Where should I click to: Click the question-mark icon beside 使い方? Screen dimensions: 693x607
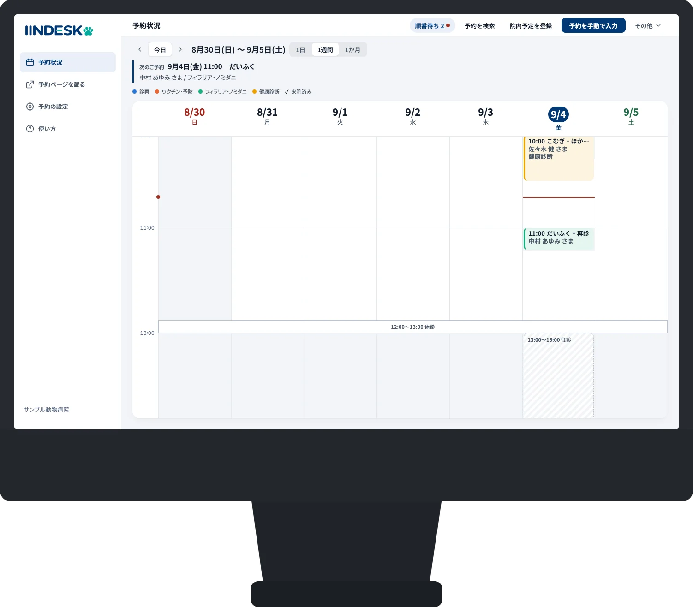(30, 129)
